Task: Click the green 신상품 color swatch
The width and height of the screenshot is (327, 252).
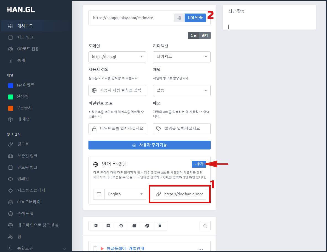Action: pos(11,97)
